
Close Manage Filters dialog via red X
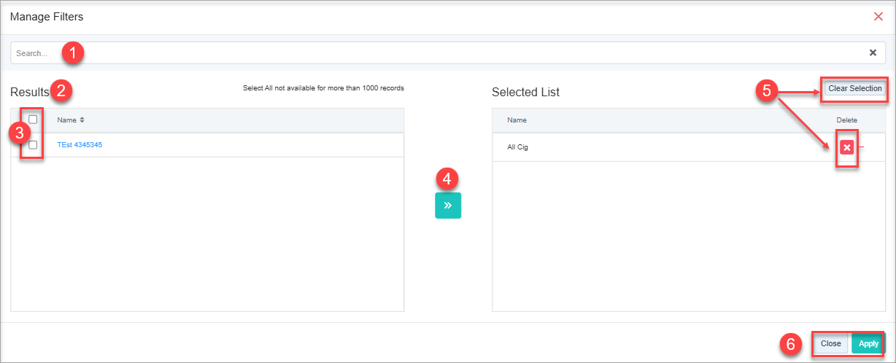coord(878,16)
